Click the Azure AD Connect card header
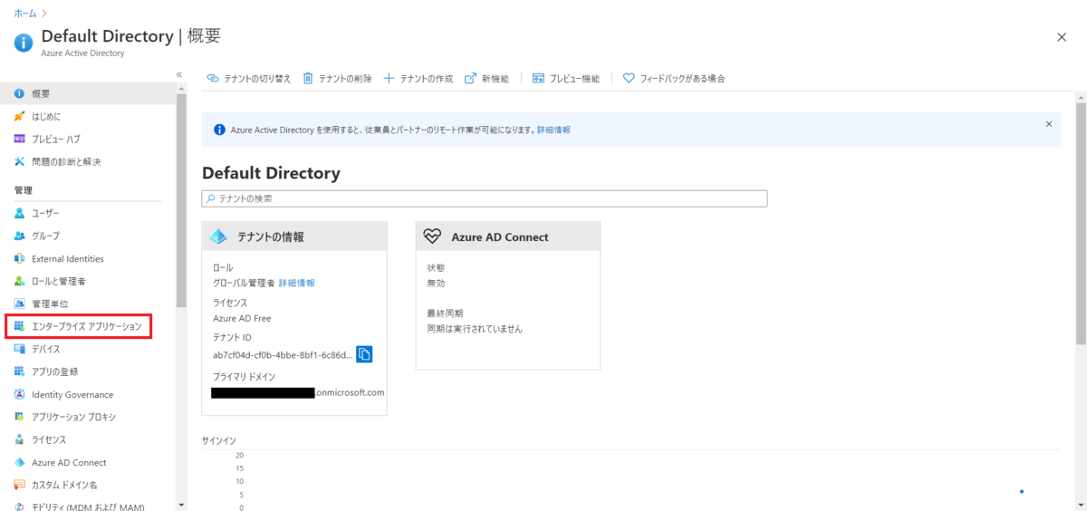1087x511 pixels. (508, 236)
